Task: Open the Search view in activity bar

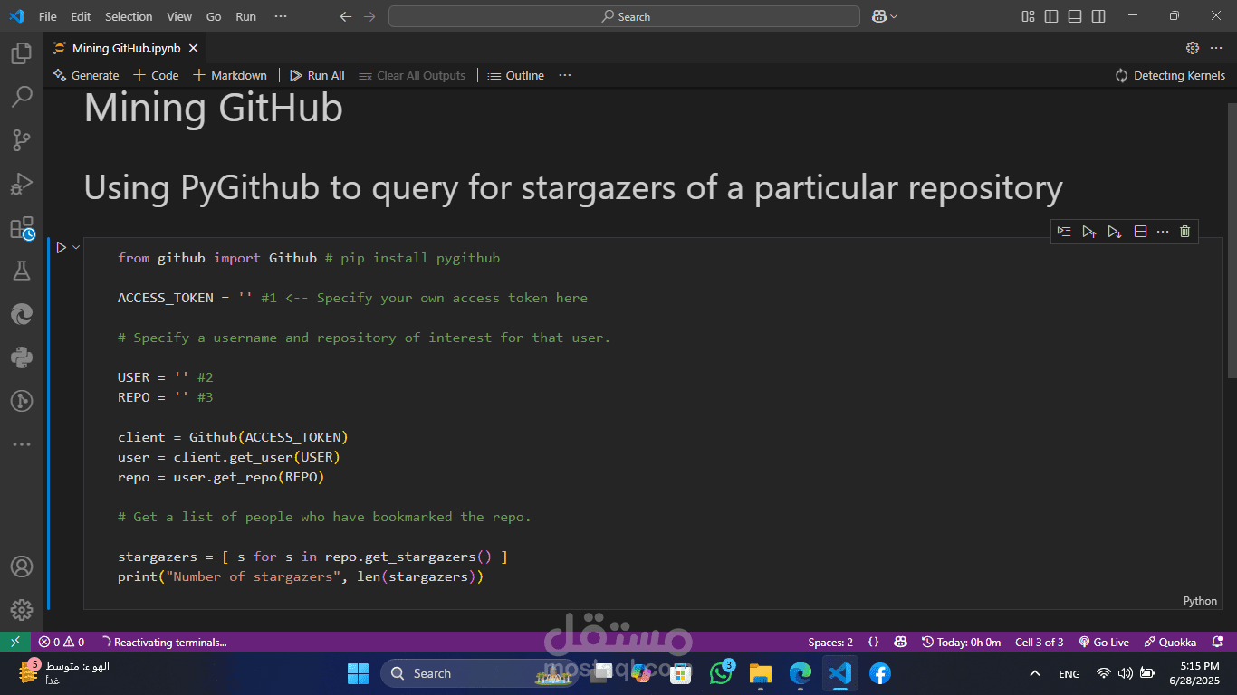Action: pyautogui.click(x=22, y=96)
